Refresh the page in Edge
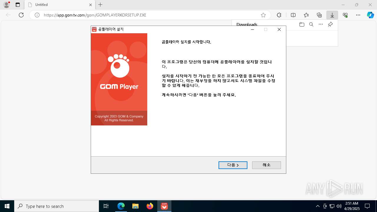The height and width of the screenshot is (212, 377). pos(21,15)
